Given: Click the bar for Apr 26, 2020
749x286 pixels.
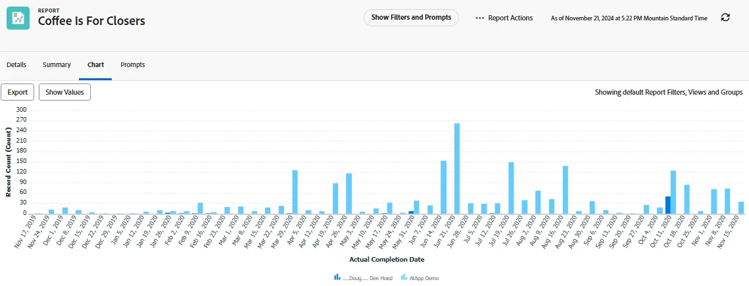Looking at the screenshot, I should pos(349,193).
